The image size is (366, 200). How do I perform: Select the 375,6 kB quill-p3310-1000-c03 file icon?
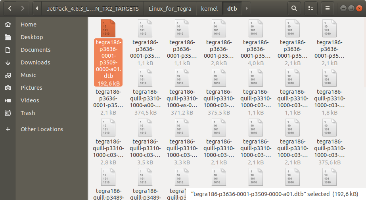point(330,127)
